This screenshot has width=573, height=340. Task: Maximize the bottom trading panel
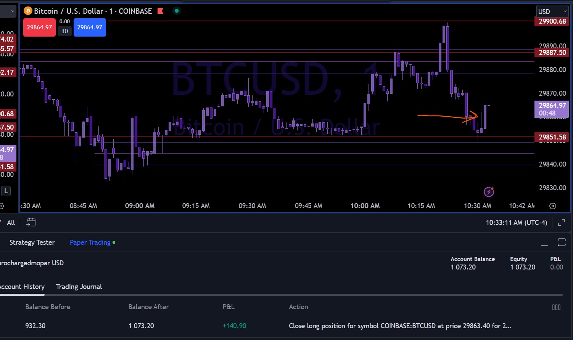click(562, 242)
